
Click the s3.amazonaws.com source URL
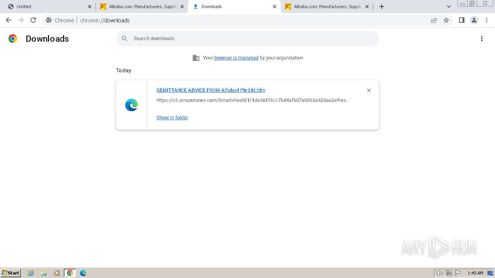[x=253, y=100]
